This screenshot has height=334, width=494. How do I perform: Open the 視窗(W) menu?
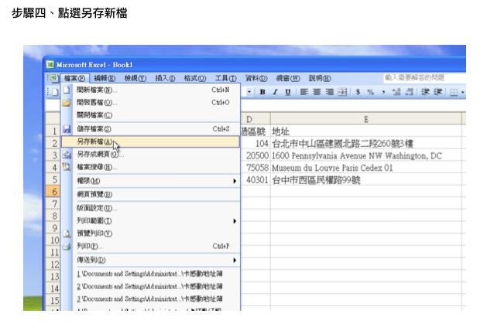coord(288,78)
